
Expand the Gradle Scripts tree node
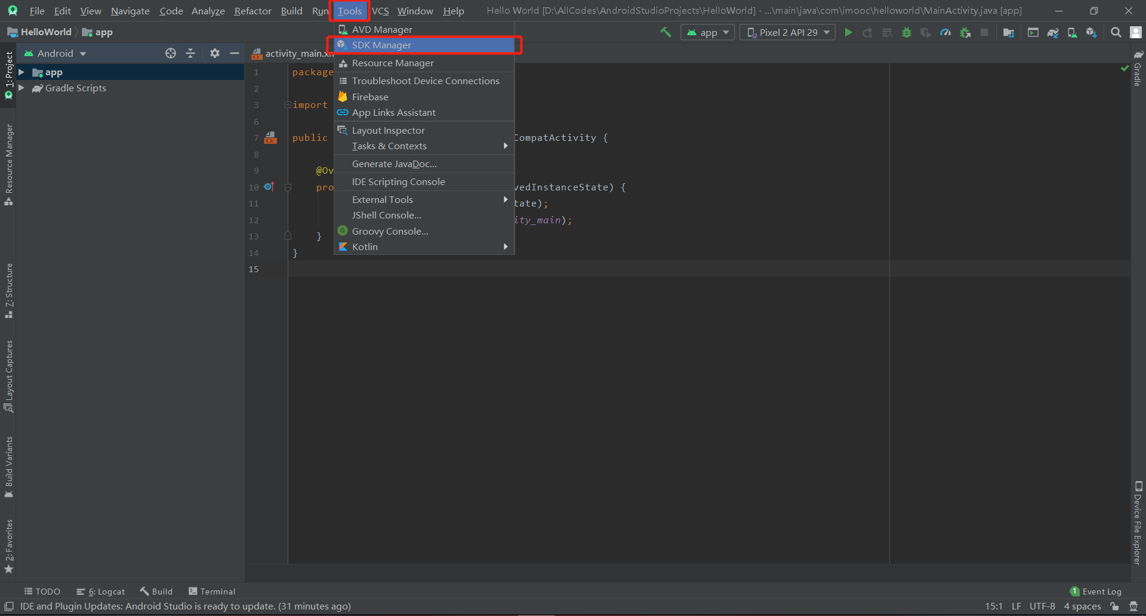point(21,88)
